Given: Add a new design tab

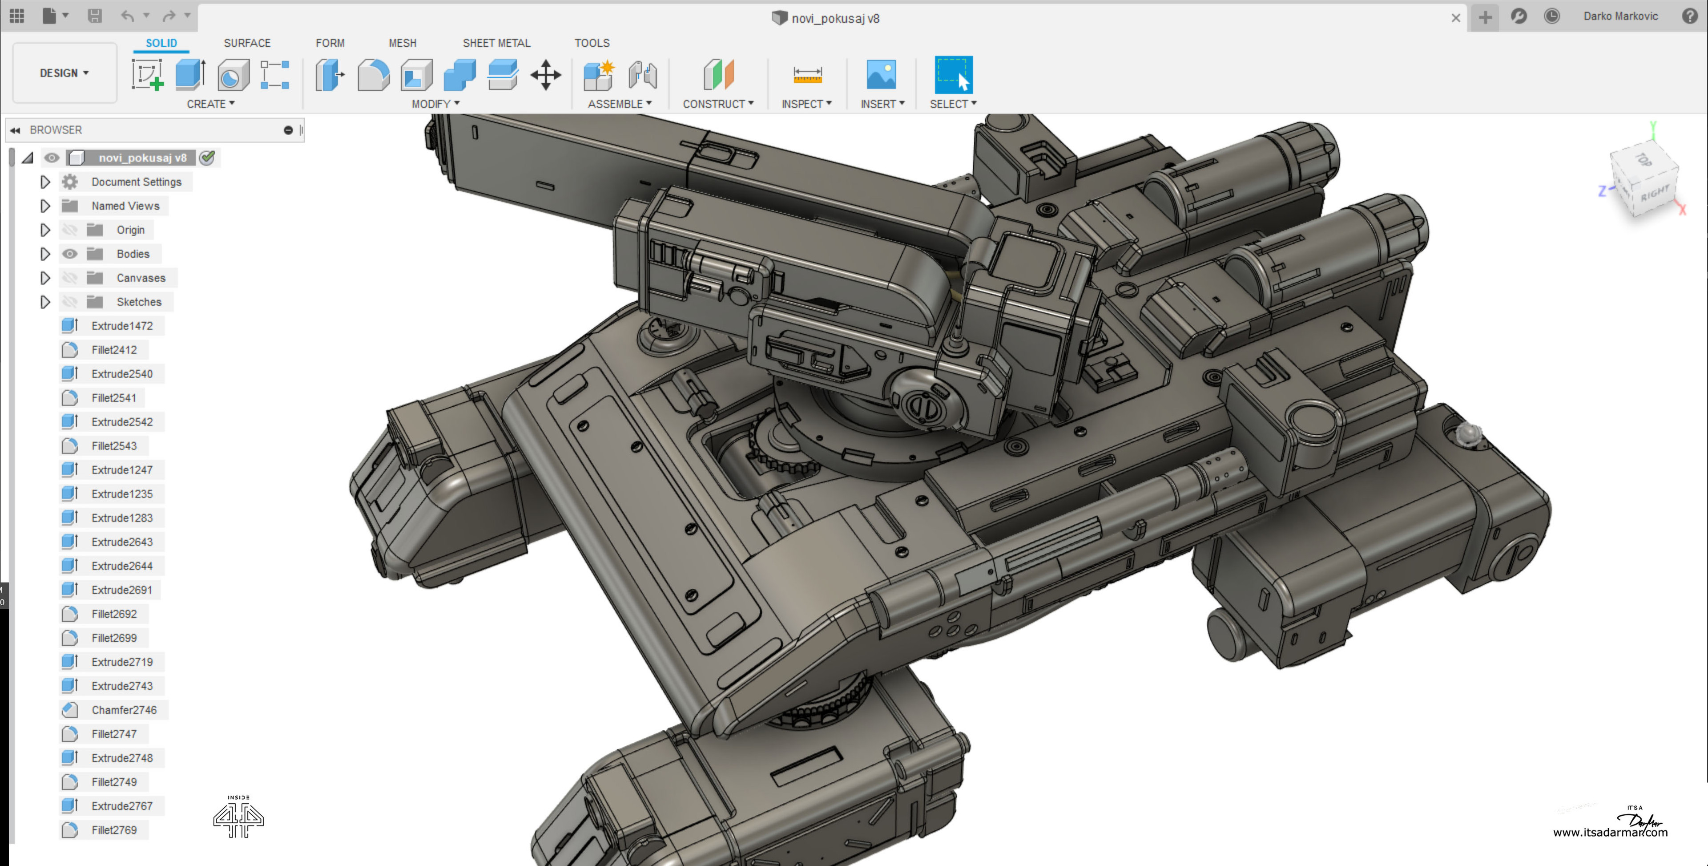Looking at the screenshot, I should tap(1485, 17).
